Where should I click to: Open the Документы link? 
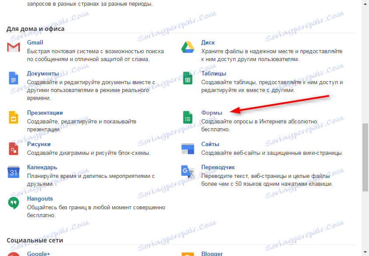[43, 74]
